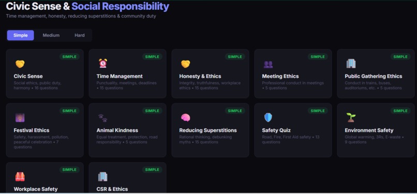The image size is (417, 194).
Task: Open the Festival Ethics quiz title
Action: pyautogui.click(x=32, y=130)
